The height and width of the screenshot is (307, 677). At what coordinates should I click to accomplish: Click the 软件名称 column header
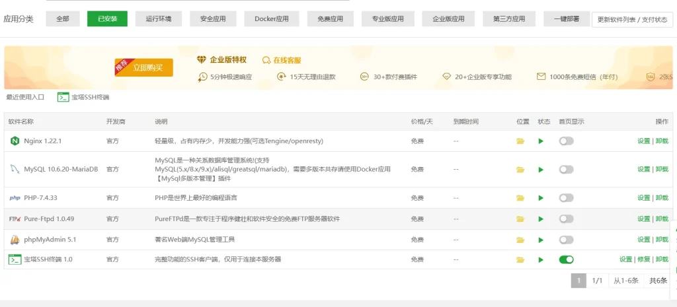20,121
